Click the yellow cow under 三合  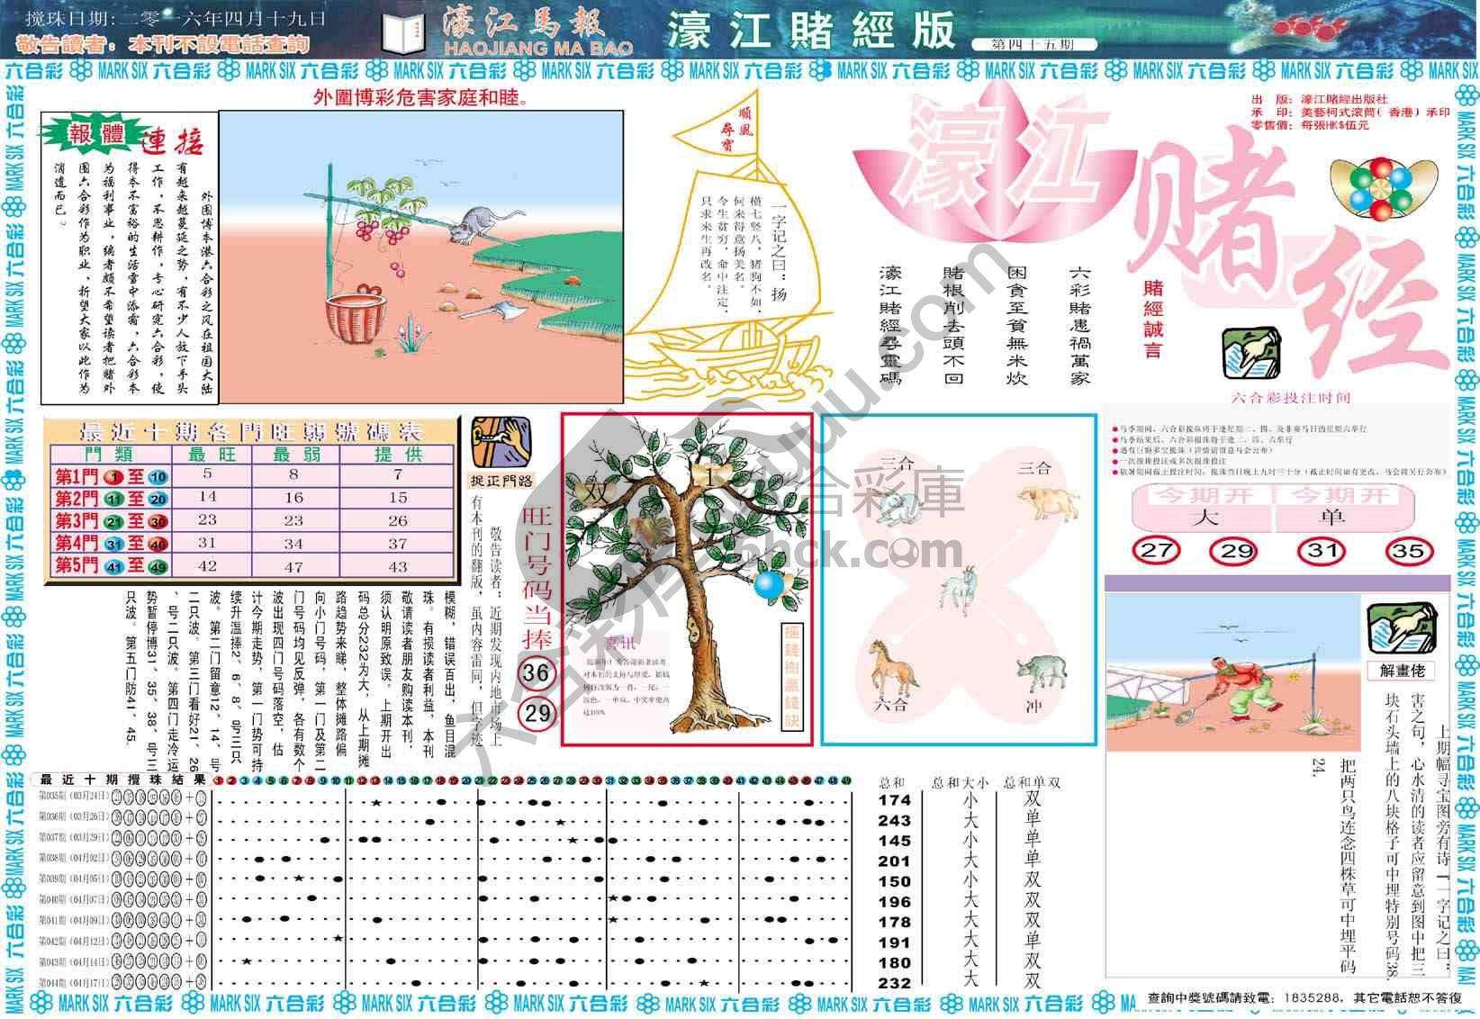pos(1051,501)
